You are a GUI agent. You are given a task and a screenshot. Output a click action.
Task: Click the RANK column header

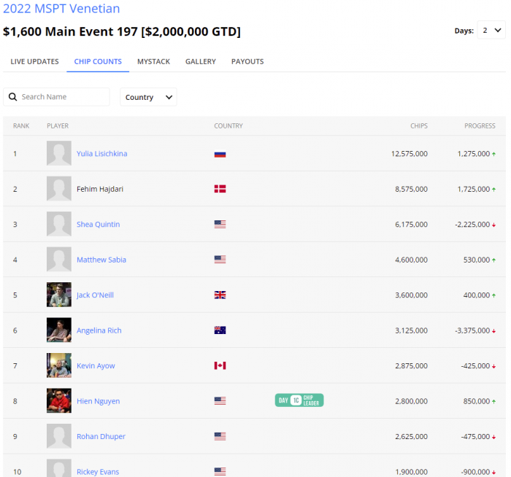click(x=21, y=125)
